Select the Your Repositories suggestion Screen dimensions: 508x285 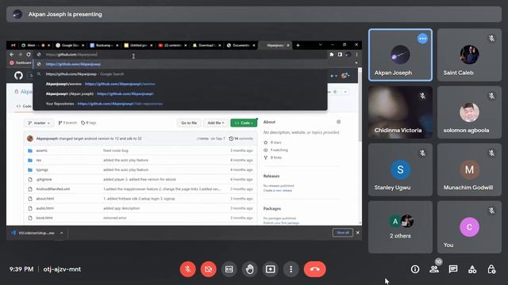[x=180, y=104]
